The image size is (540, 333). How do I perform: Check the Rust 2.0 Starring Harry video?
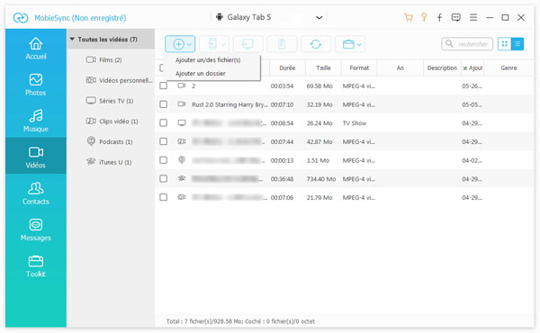[x=164, y=104]
